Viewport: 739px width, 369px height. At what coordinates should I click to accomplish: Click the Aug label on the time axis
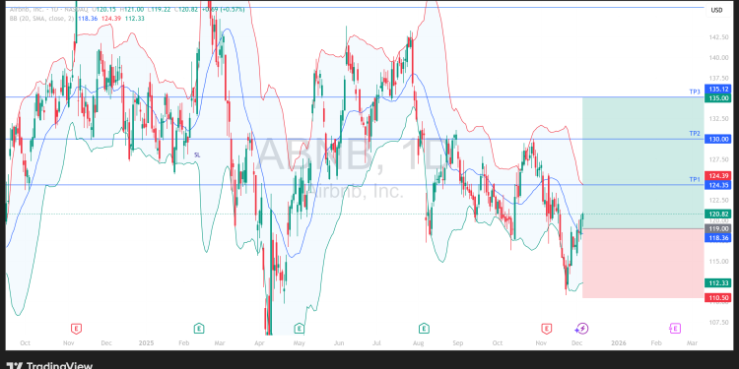point(418,343)
